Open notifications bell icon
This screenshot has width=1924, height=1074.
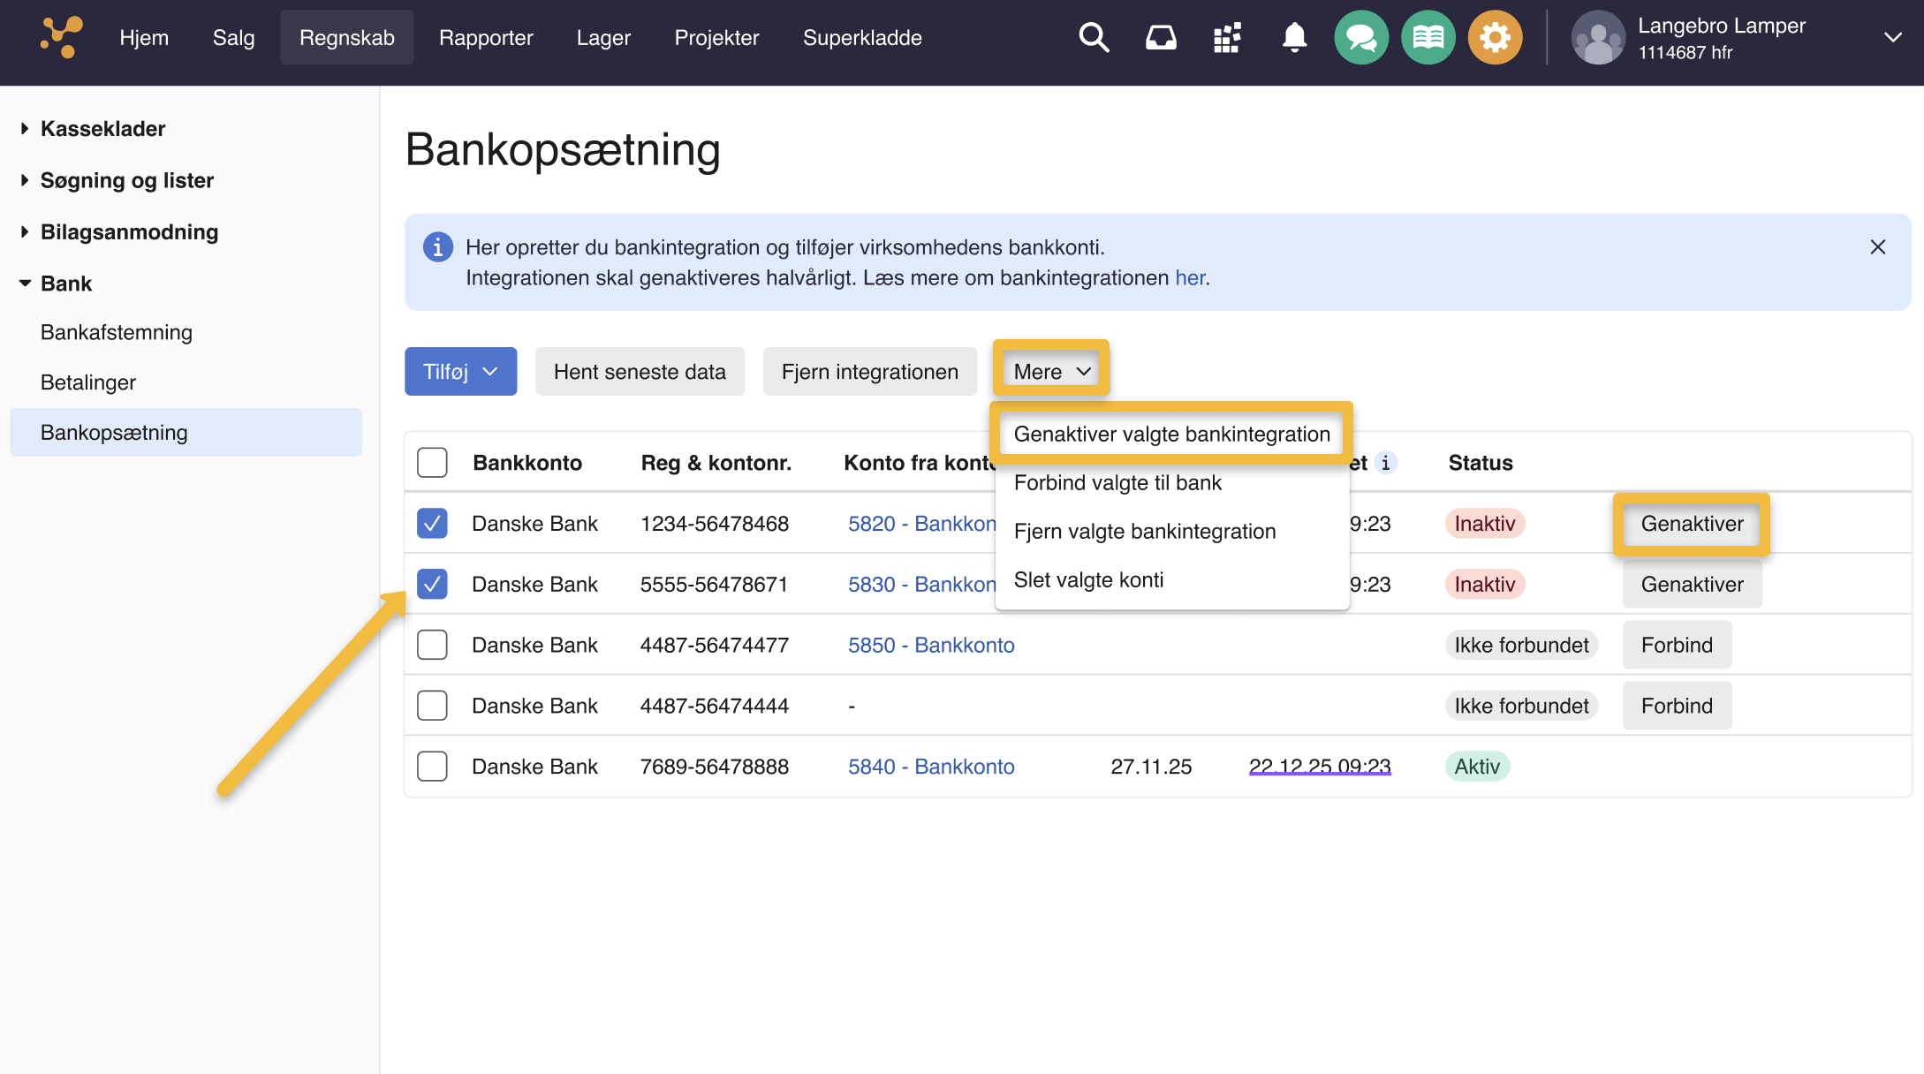click(x=1294, y=37)
